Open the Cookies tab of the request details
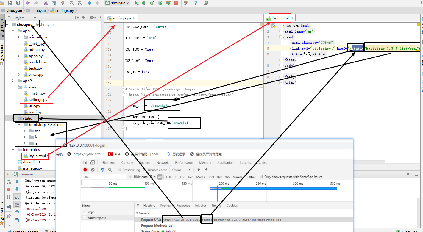Screen dimensions: 423x232 point(232,206)
